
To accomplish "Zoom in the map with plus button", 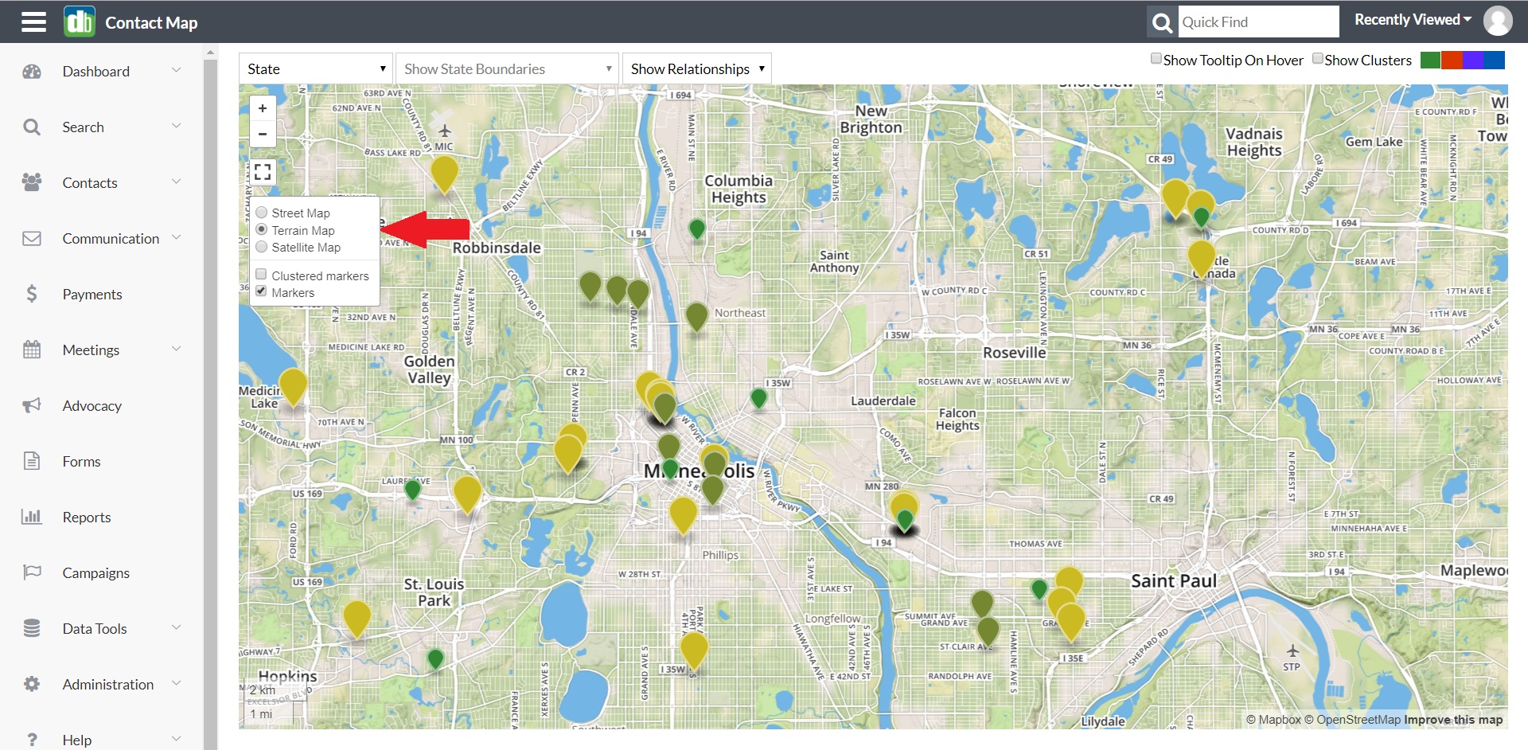I will 263,108.
